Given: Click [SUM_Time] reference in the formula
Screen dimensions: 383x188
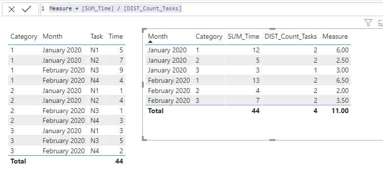Looking at the screenshot, I should 98,8.
